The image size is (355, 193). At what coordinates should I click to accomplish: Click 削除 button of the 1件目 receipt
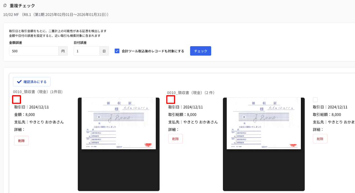coord(21,141)
